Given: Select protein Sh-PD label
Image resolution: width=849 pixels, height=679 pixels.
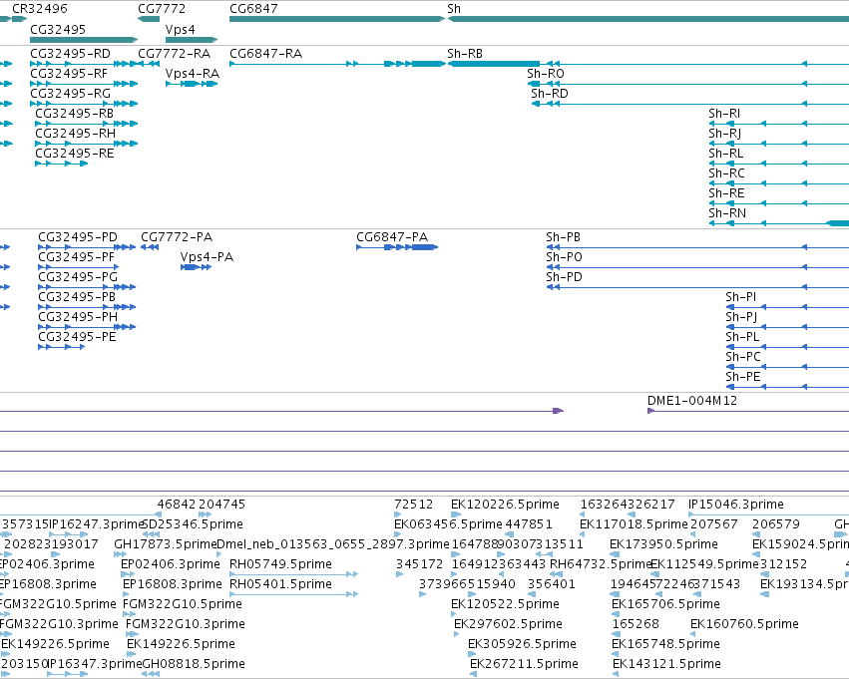Looking at the screenshot, I should click(565, 277).
